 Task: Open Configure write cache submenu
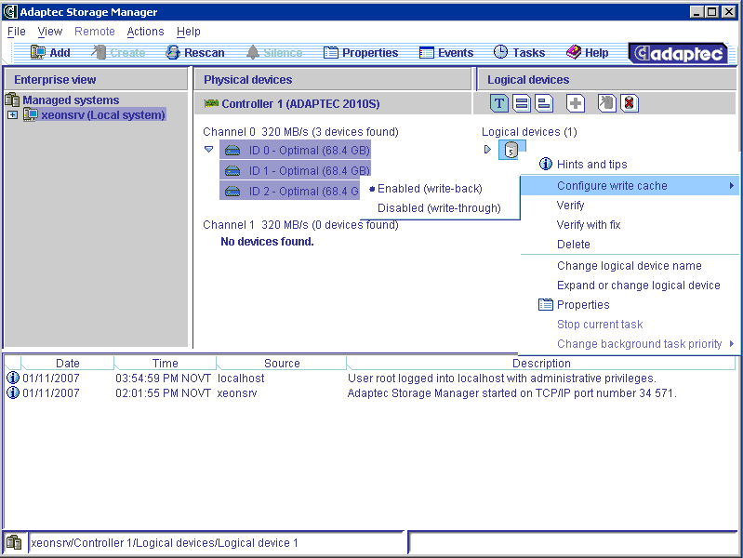[x=630, y=185]
